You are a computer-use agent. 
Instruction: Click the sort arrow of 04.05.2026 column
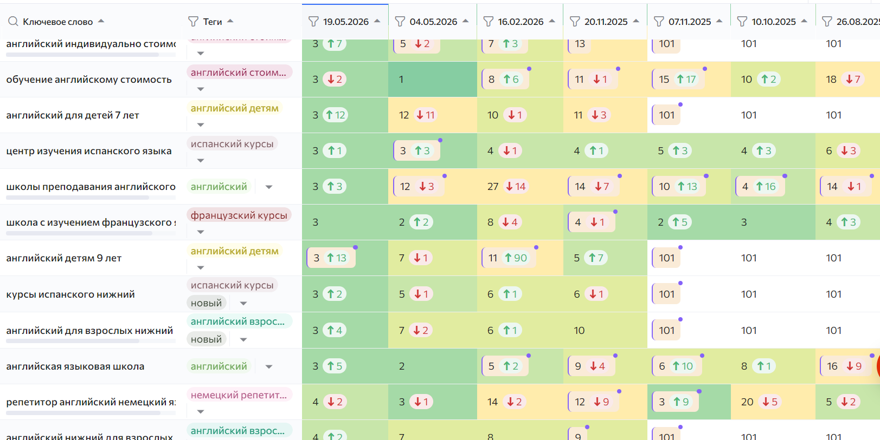[x=466, y=21]
